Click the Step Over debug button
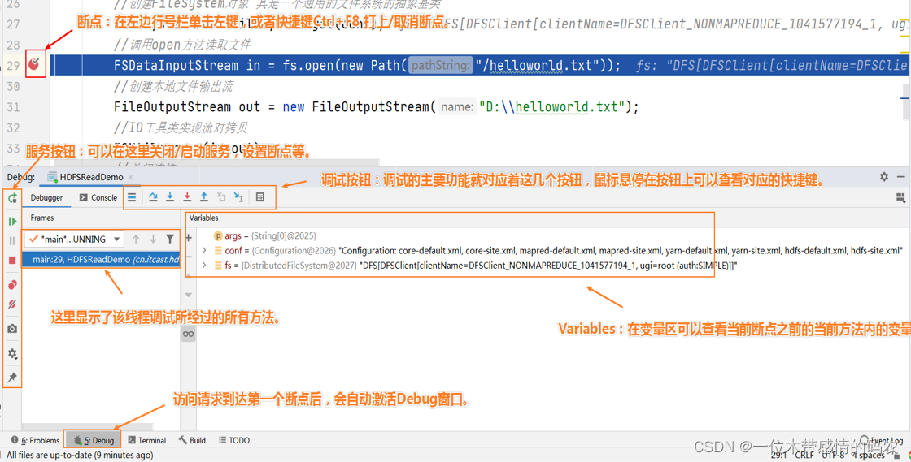 coord(153,197)
